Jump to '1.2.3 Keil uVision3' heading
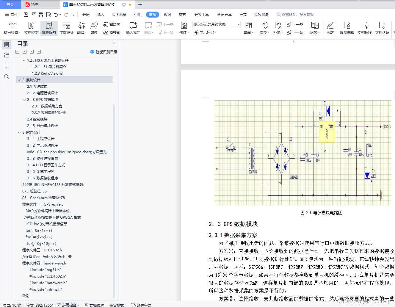The width and height of the screenshot is (395, 307). pyautogui.click(x=47, y=73)
